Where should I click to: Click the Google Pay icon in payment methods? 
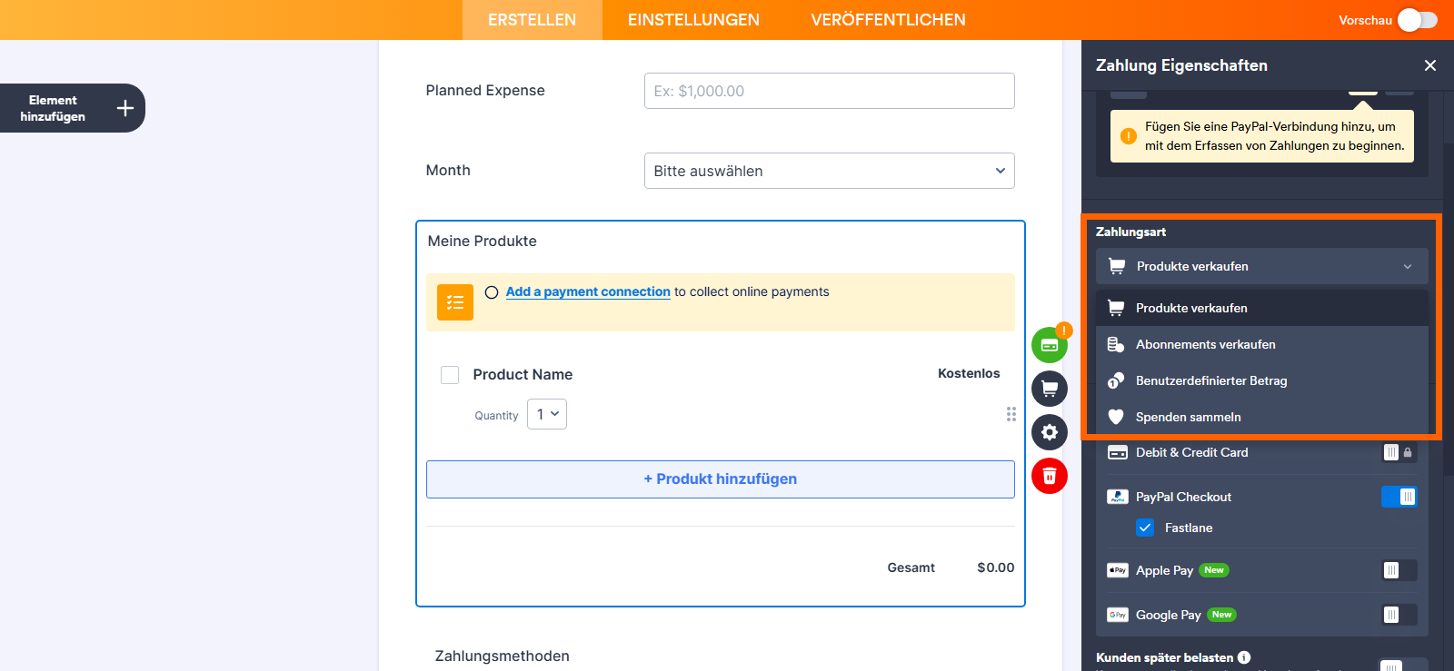point(1117,615)
